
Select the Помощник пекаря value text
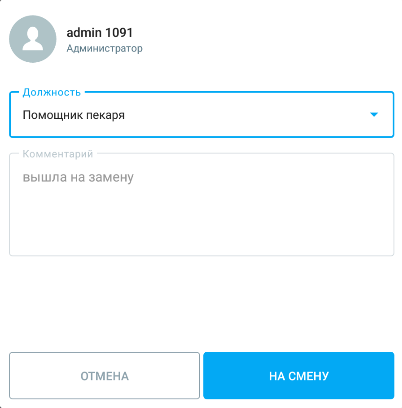pyautogui.click(x=74, y=115)
